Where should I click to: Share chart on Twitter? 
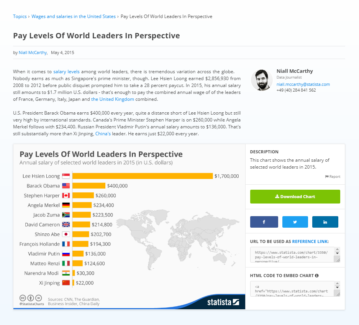click(x=295, y=222)
